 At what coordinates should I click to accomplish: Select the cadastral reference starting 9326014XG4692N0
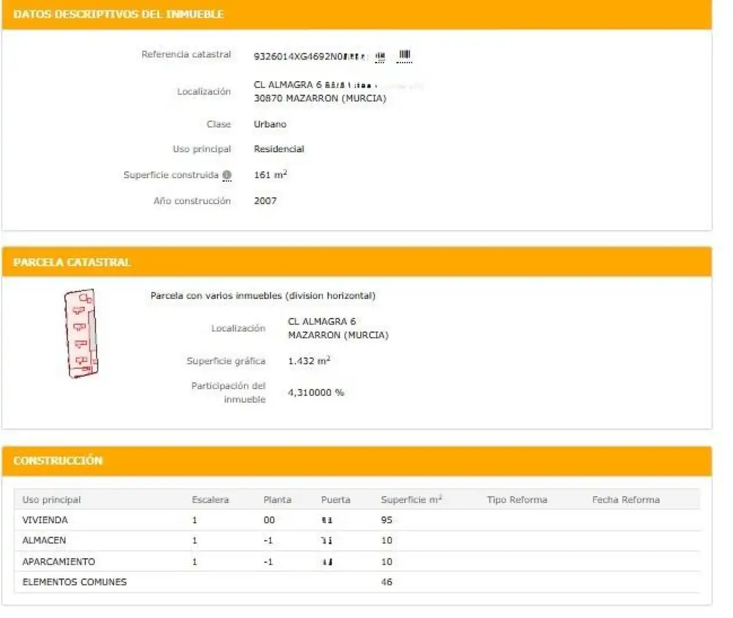pyautogui.click(x=309, y=56)
